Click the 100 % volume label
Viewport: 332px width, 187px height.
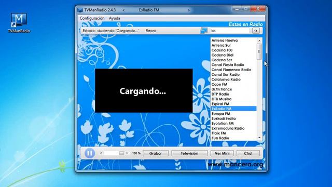pos(136,153)
